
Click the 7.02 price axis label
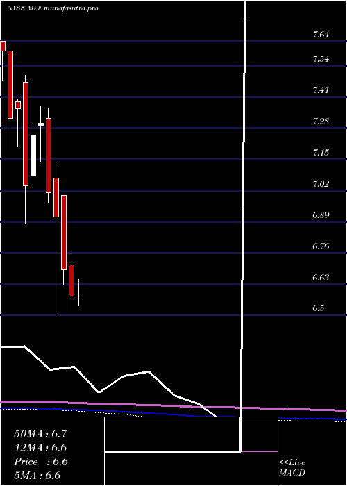point(321,184)
